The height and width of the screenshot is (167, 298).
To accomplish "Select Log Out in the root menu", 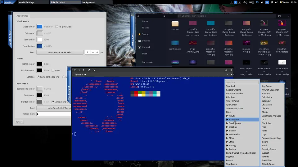I will click(x=242, y=156).
